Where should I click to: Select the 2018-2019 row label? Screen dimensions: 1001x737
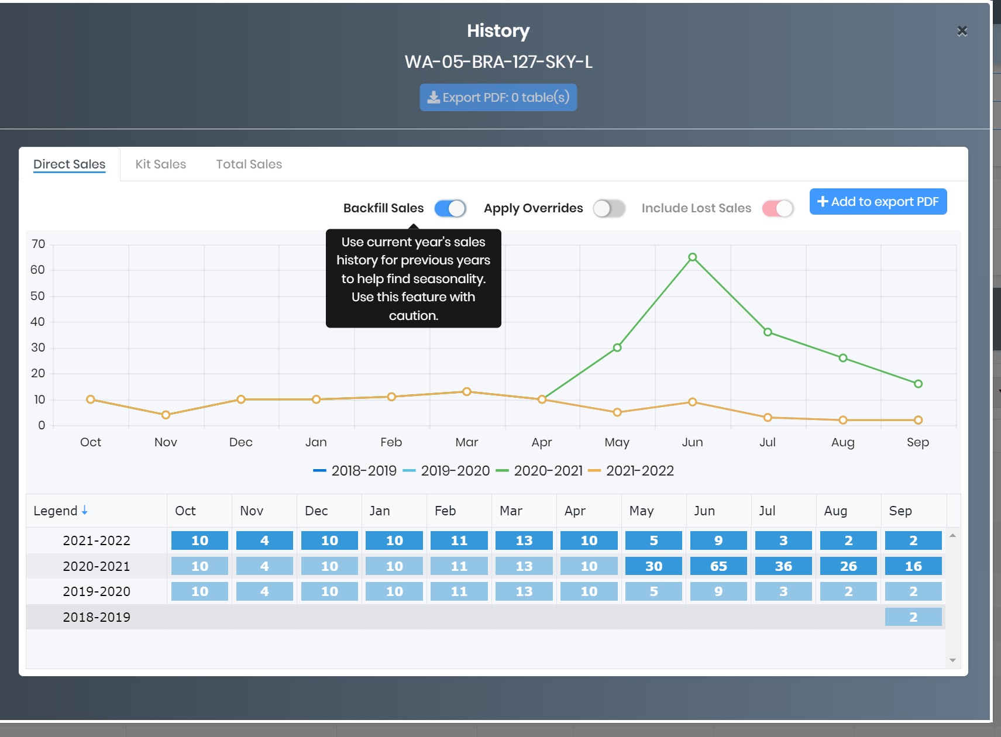pos(97,617)
